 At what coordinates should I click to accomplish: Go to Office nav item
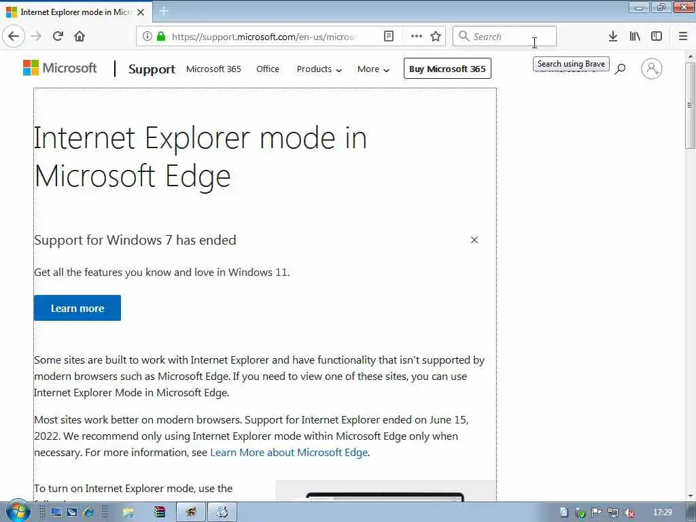pyautogui.click(x=268, y=69)
